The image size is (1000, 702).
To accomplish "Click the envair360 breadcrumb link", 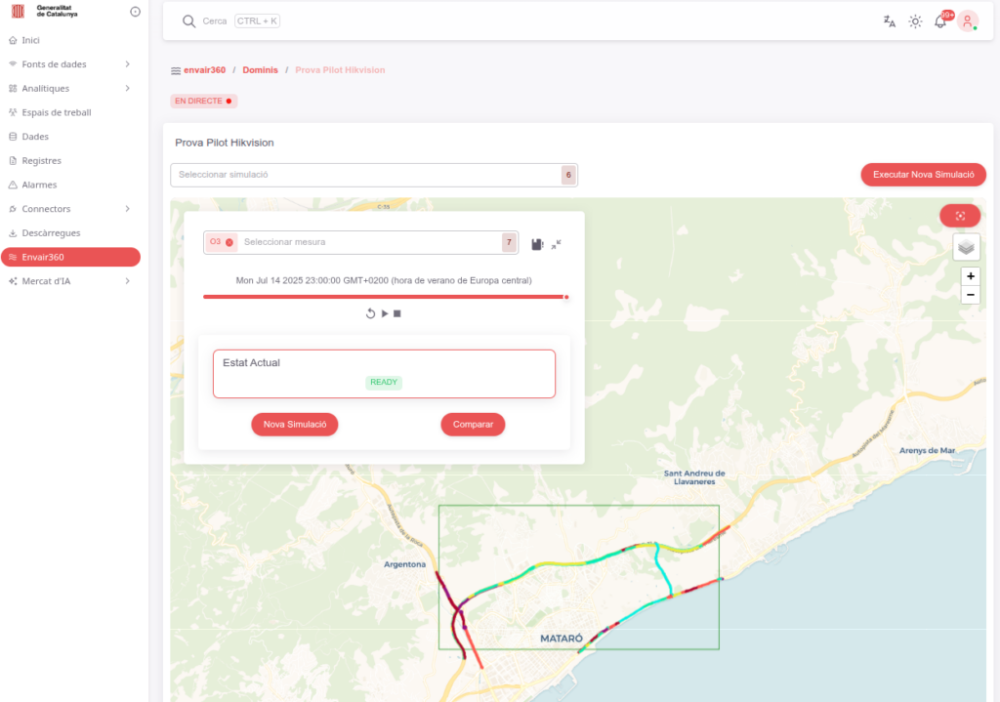I will point(205,70).
